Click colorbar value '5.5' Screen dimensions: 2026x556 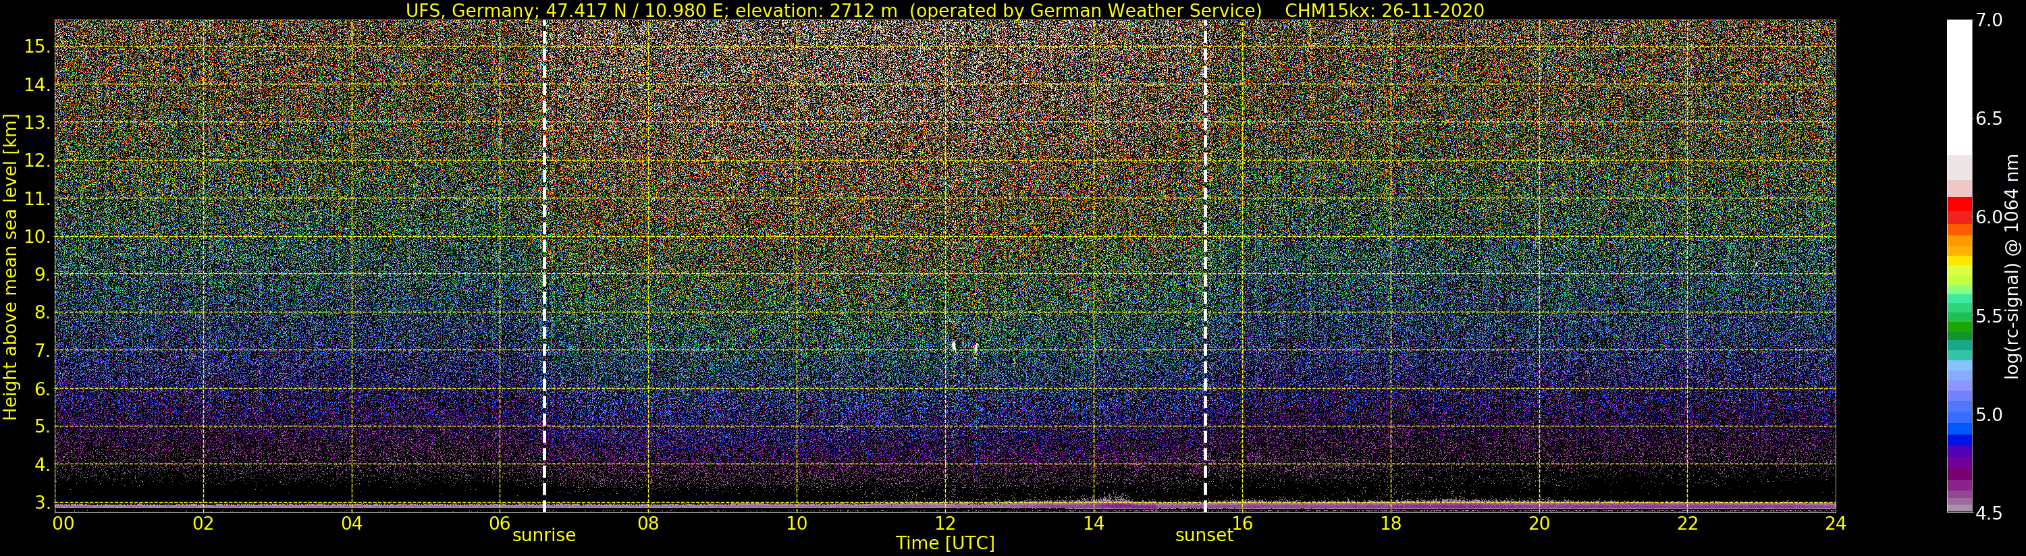[x=1989, y=316]
